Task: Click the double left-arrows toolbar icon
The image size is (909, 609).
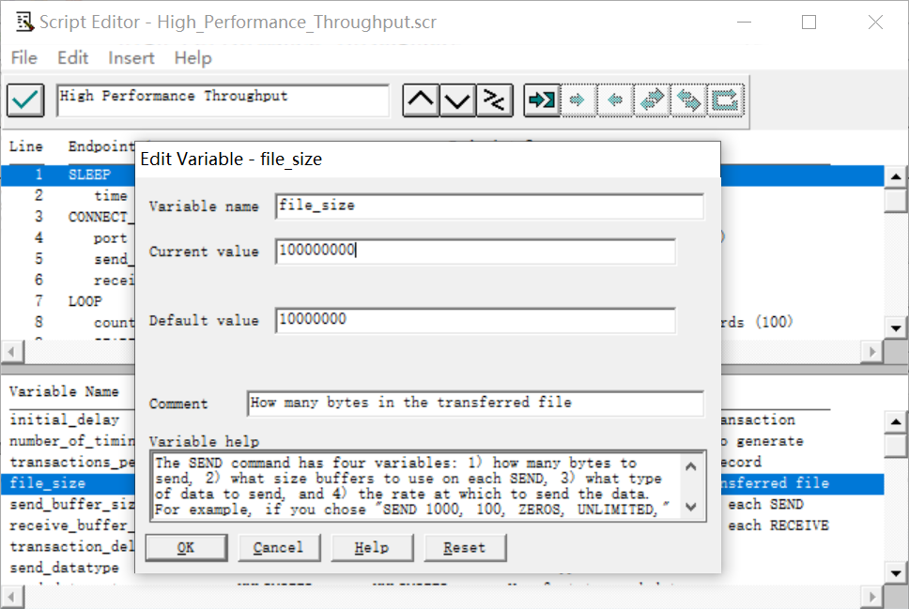Action: (x=688, y=100)
